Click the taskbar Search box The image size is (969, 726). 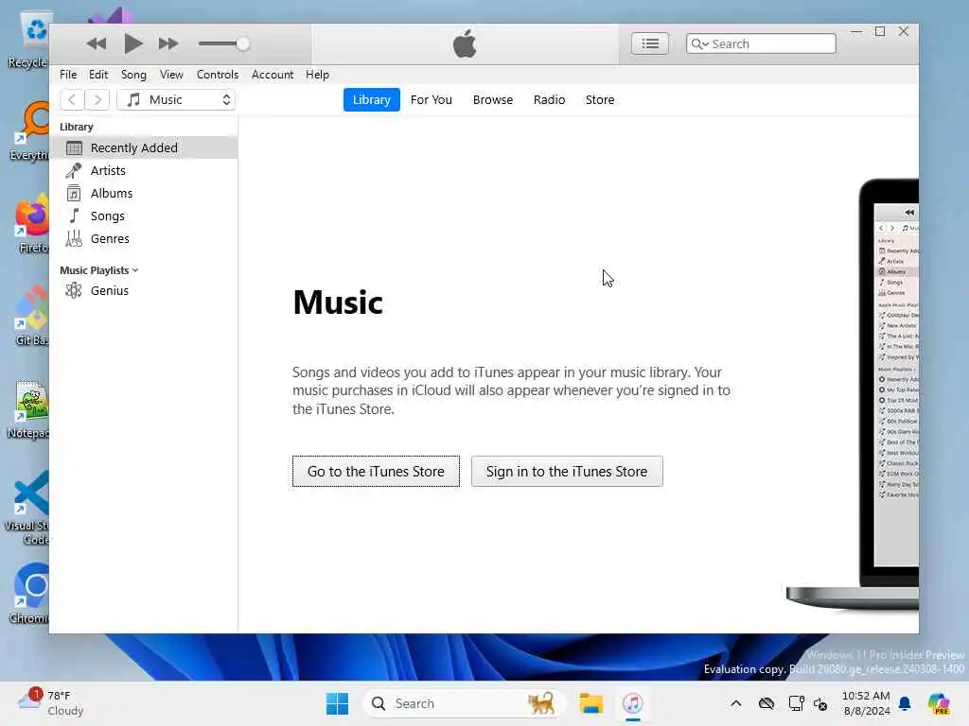coord(464,703)
